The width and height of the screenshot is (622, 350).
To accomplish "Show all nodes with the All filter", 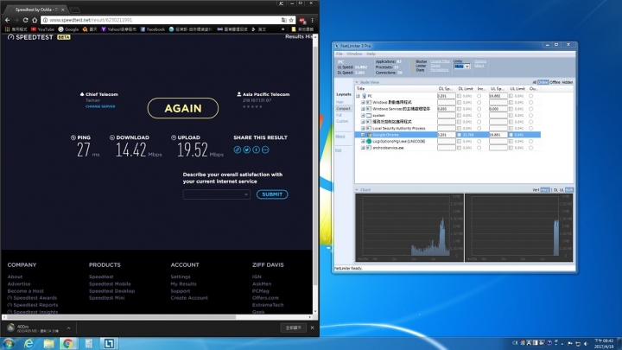I will click(535, 82).
